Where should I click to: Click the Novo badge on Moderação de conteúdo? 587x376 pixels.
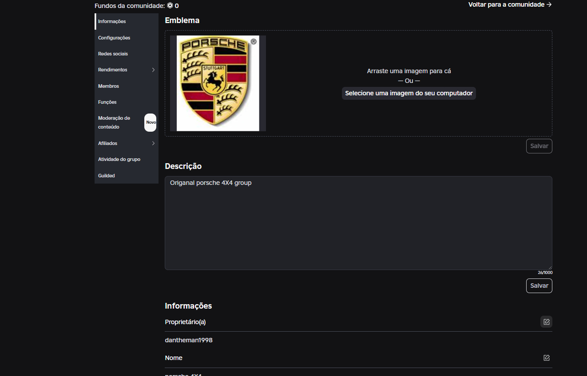click(x=151, y=122)
